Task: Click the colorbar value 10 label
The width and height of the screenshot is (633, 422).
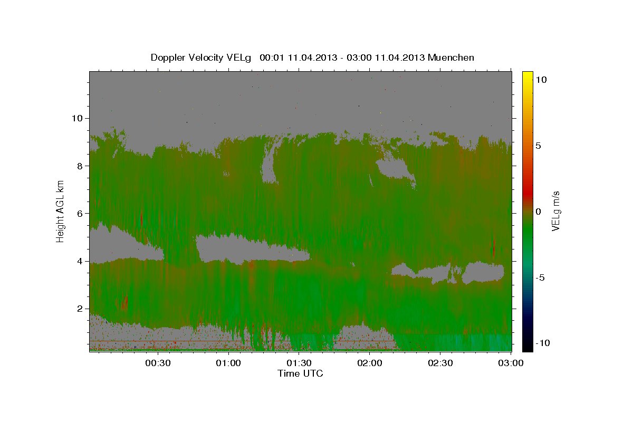Action: click(541, 80)
